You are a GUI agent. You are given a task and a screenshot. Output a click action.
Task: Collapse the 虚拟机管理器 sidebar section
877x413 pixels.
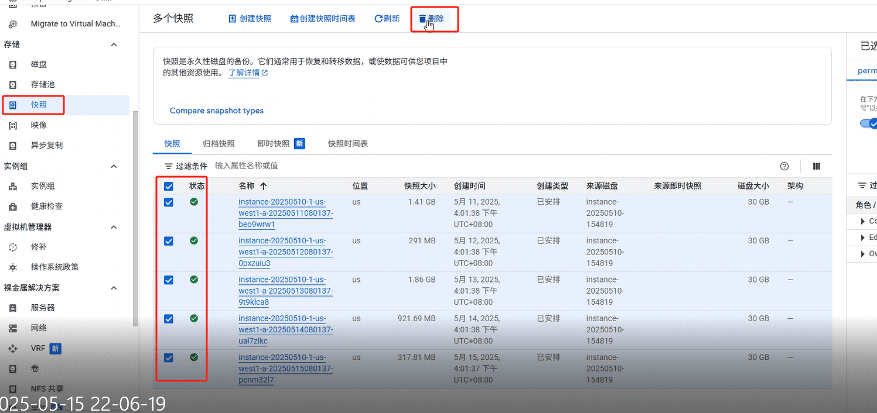pos(114,227)
